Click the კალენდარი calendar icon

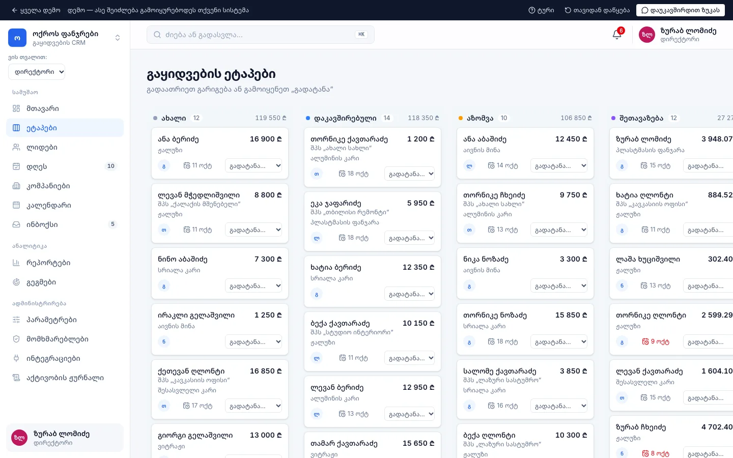tap(16, 205)
